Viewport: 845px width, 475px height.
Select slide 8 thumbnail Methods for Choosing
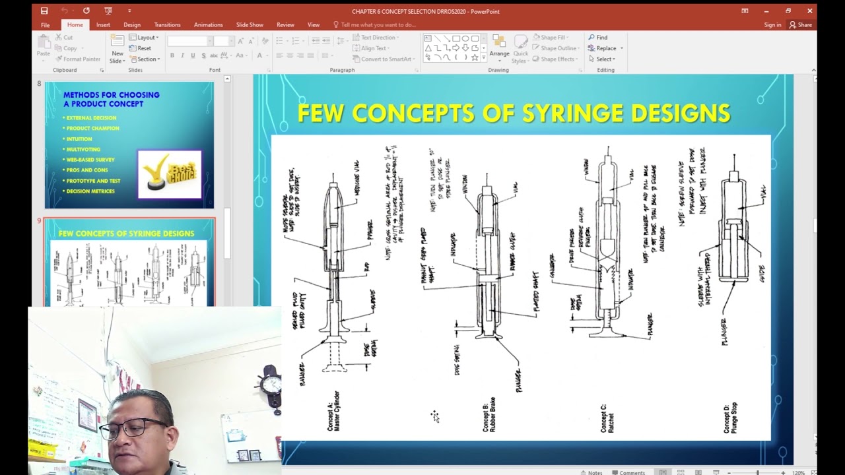[129, 145]
